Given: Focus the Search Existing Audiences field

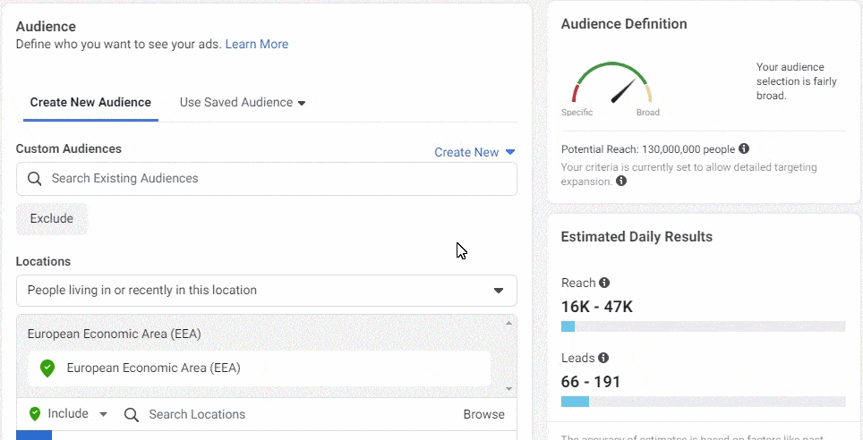Looking at the screenshot, I should [x=267, y=179].
